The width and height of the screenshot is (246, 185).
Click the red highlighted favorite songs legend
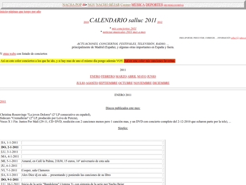149,61
